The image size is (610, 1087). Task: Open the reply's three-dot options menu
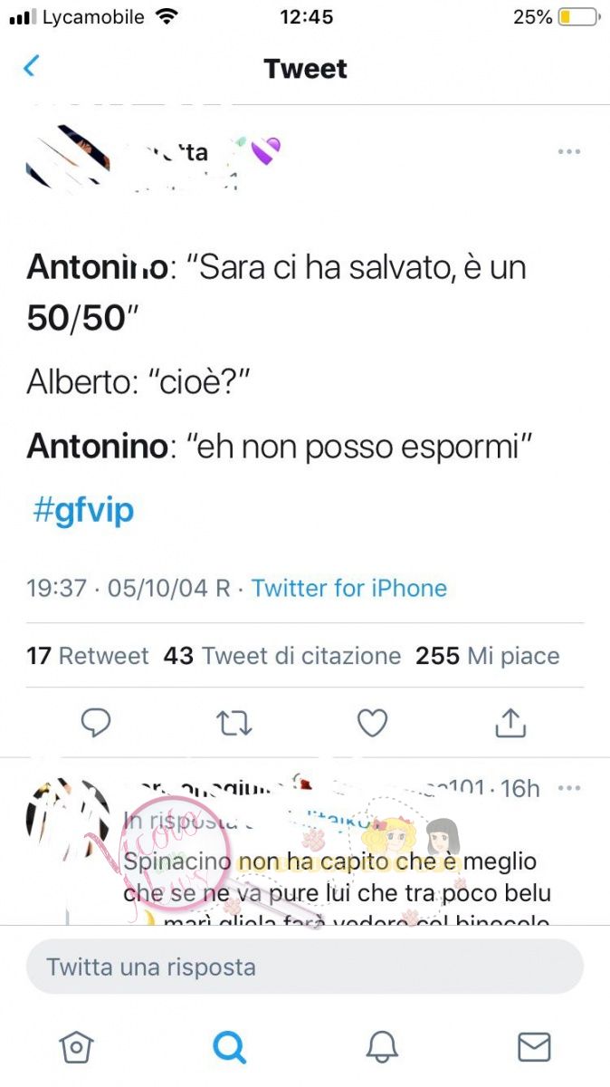[x=569, y=787]
